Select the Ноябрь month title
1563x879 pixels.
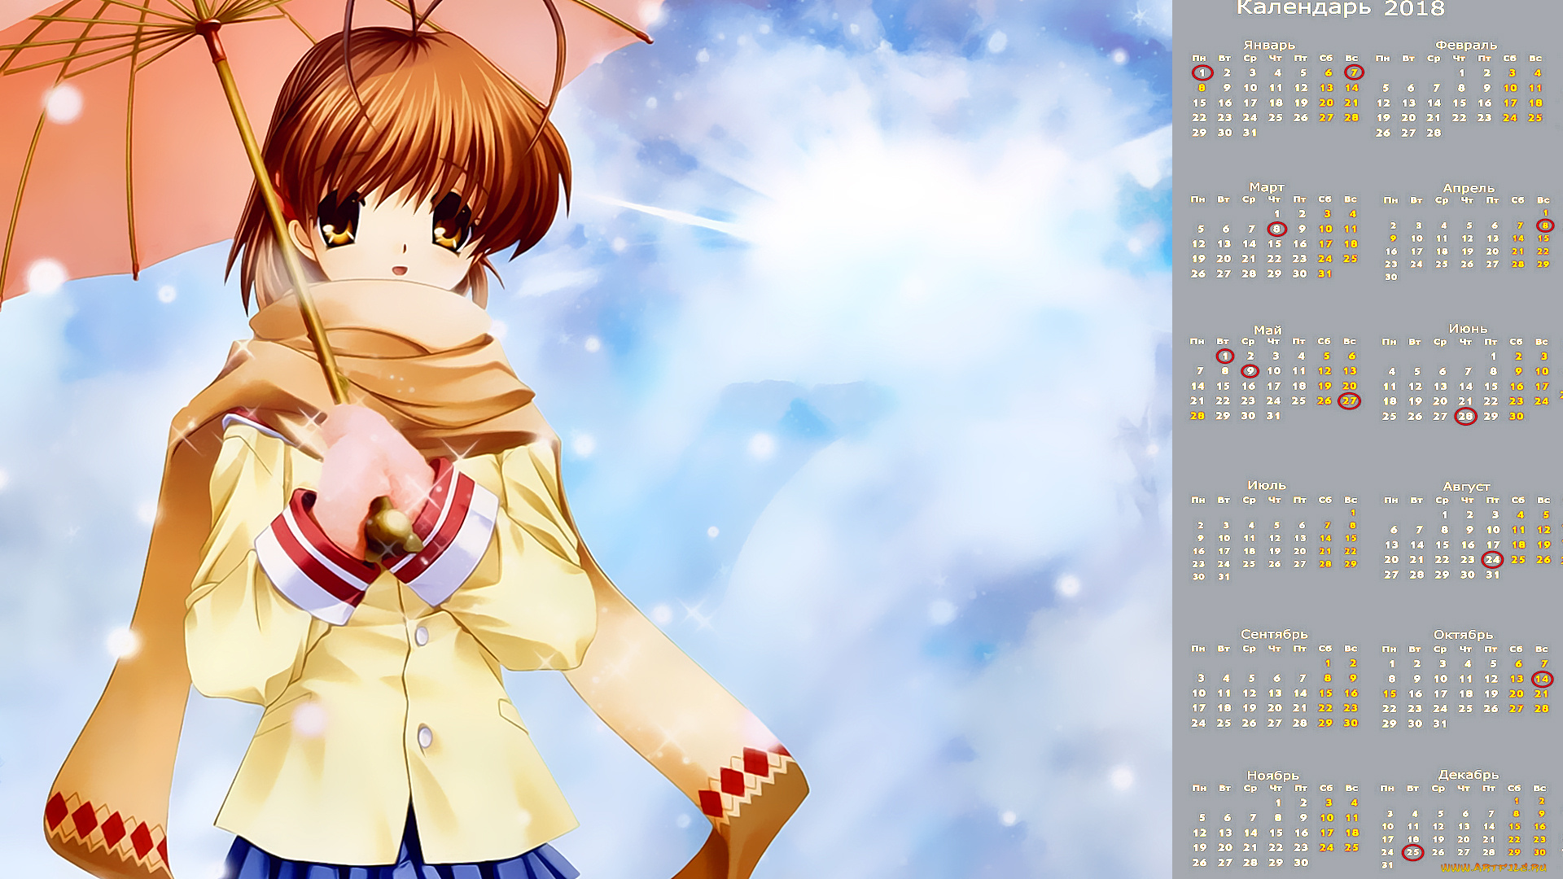pyautogui.click(x=1272, y=775)
